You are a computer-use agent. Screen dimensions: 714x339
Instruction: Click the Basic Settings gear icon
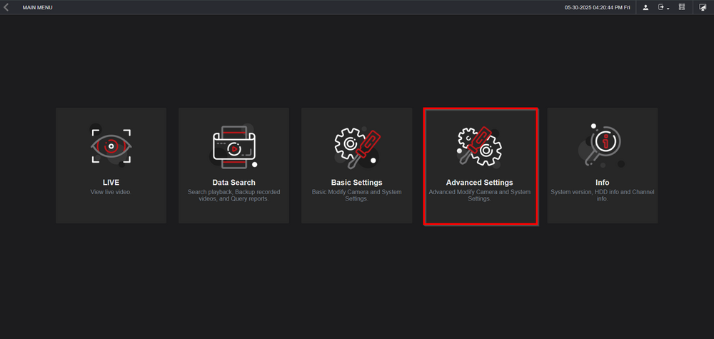(356, 146)
